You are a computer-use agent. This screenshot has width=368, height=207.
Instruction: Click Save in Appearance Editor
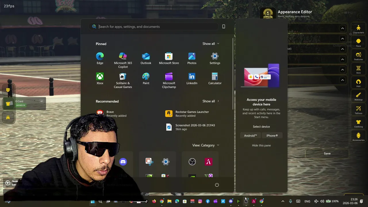pyautogui.click(x=327, y=154)
